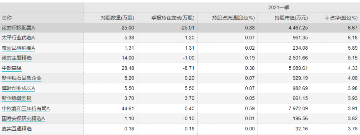
Task: Open fund link 国寿安保研究精选A
Action: (x=23, y=119)
